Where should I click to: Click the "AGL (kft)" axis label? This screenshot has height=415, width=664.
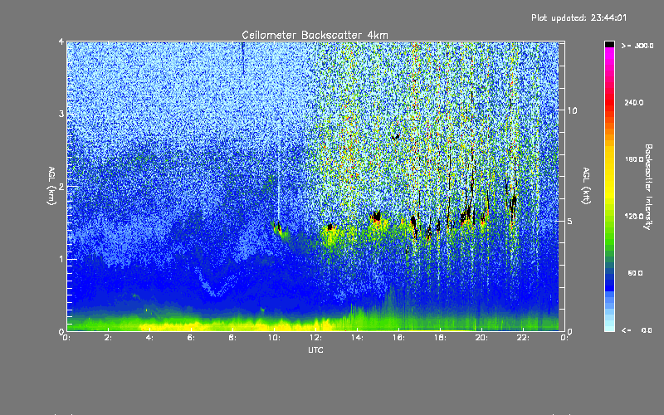pyautogui.click(x=586, y=186)
